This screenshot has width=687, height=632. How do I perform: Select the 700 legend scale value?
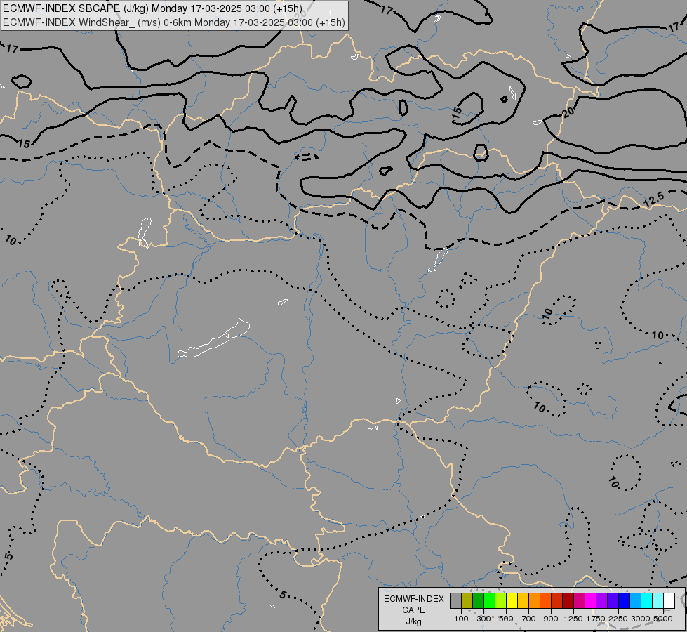[x=529, y=619]
